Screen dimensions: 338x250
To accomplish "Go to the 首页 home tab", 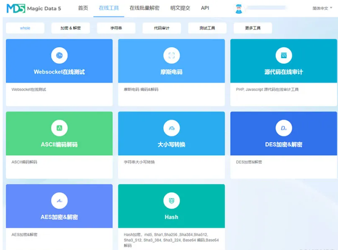I will tap(83, 8).
